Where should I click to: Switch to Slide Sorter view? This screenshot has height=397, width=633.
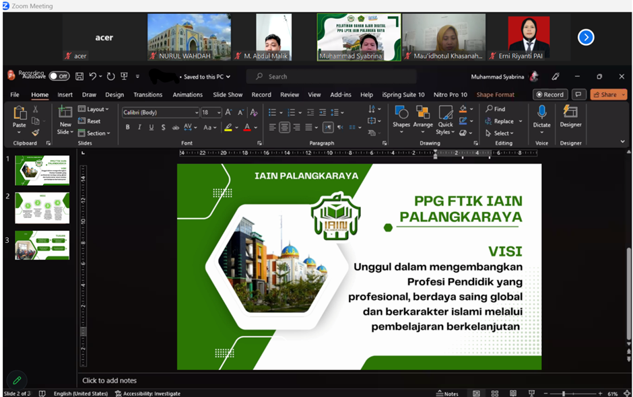(x=495, y=394)
